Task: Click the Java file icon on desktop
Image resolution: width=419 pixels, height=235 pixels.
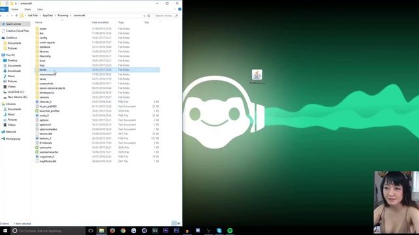Action: [257, 74]
